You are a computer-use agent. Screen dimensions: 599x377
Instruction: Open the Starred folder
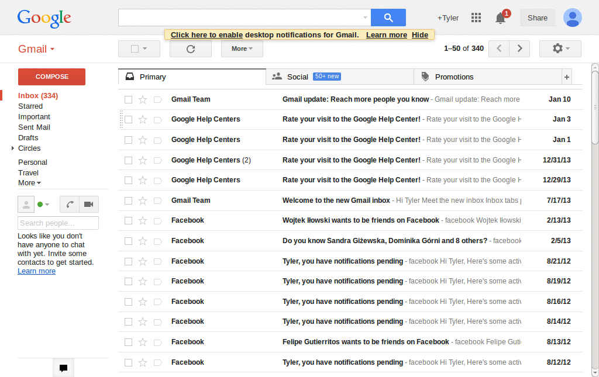[x=30, y=106]
